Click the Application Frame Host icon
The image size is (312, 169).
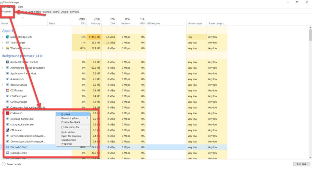pos(8,73)
